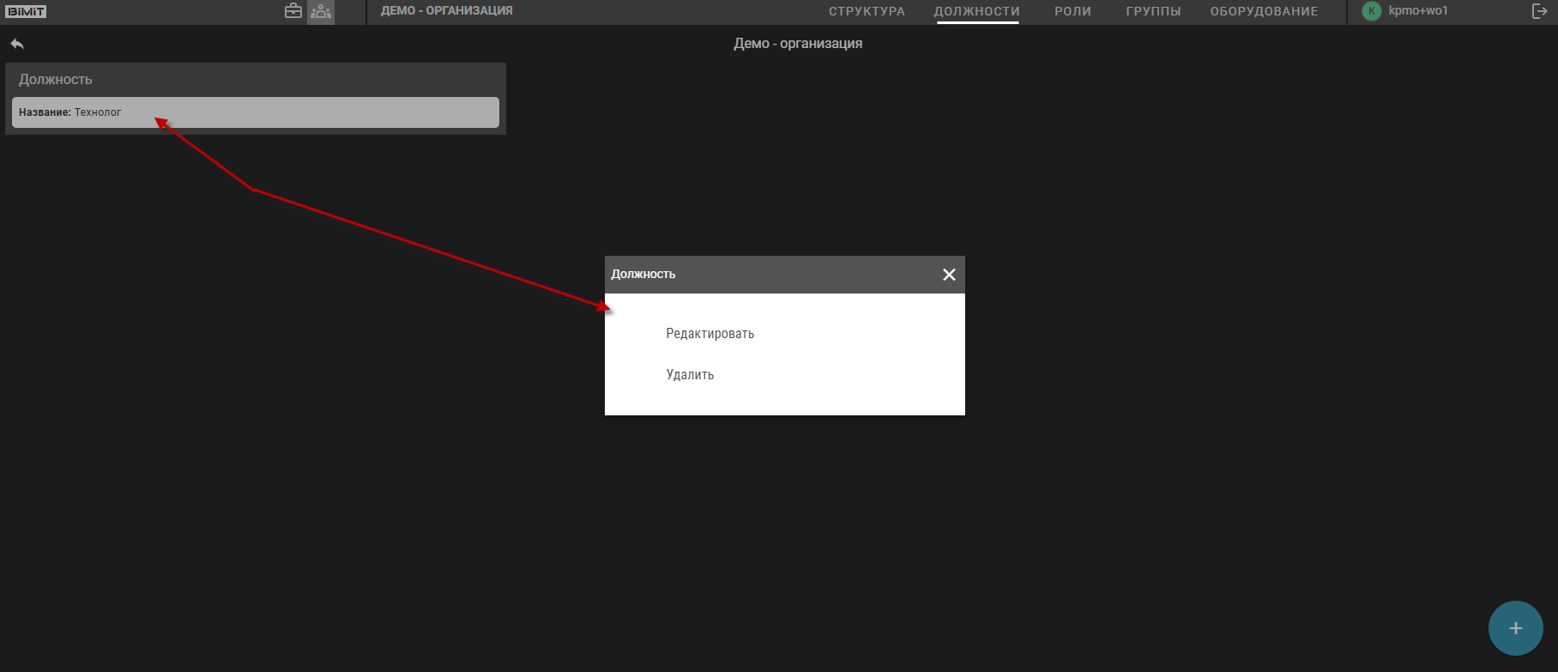Image resolution: width=1558 pixels, height=672 pixels.
Task: Click the logout icon
Action: 1539,11
